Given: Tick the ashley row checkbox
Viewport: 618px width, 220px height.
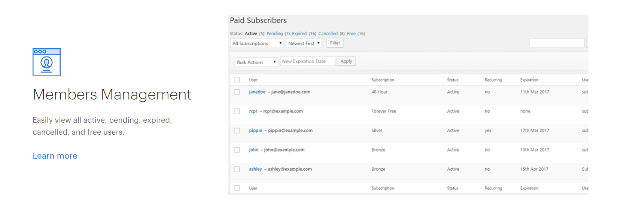Looking at the screenshot, I should coord(237,169).
